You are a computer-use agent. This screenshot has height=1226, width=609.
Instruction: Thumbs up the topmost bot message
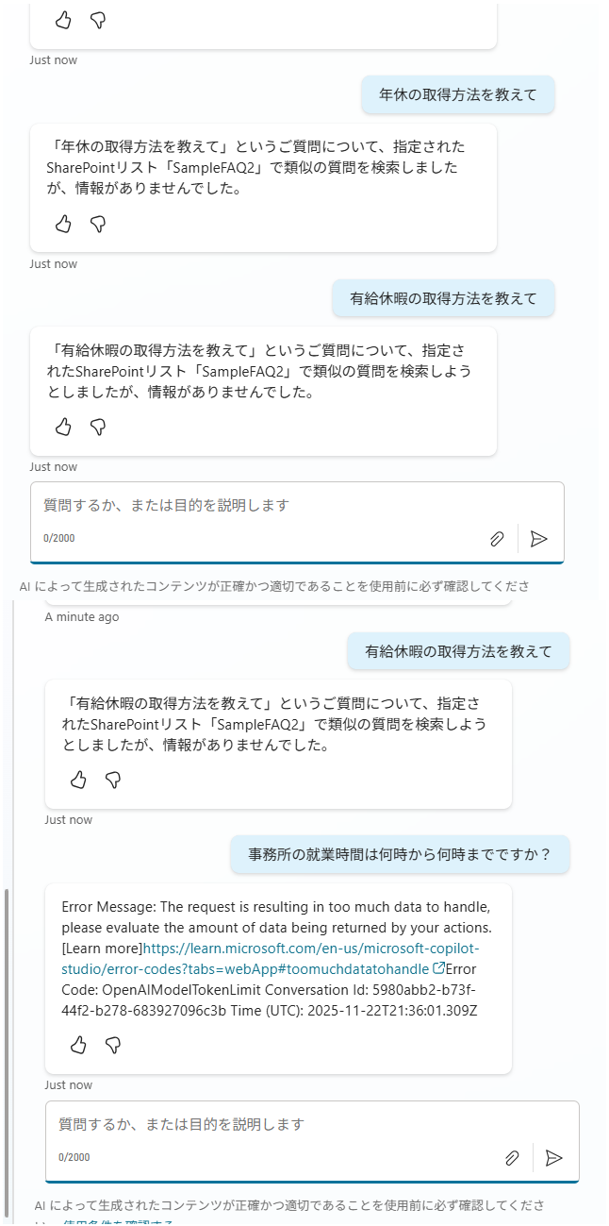(x=63, y=20)
